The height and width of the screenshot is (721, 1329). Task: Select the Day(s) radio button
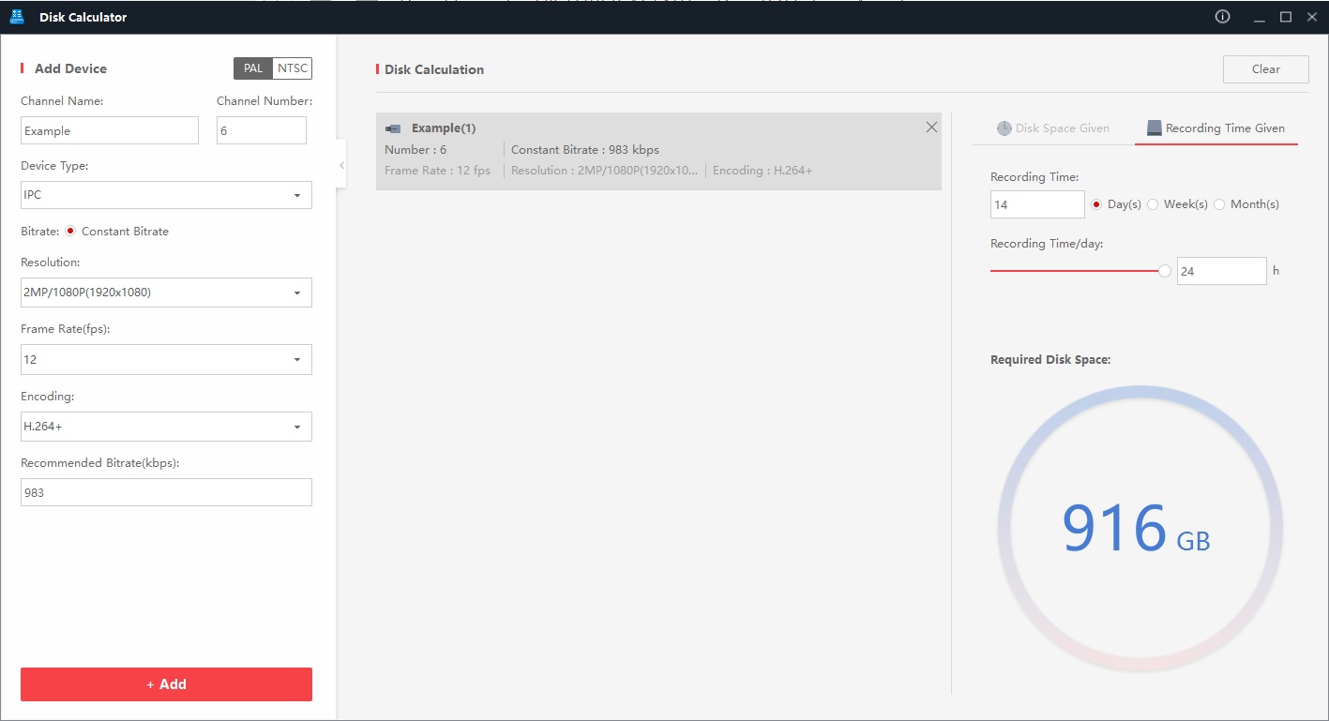pos(1096,204)
